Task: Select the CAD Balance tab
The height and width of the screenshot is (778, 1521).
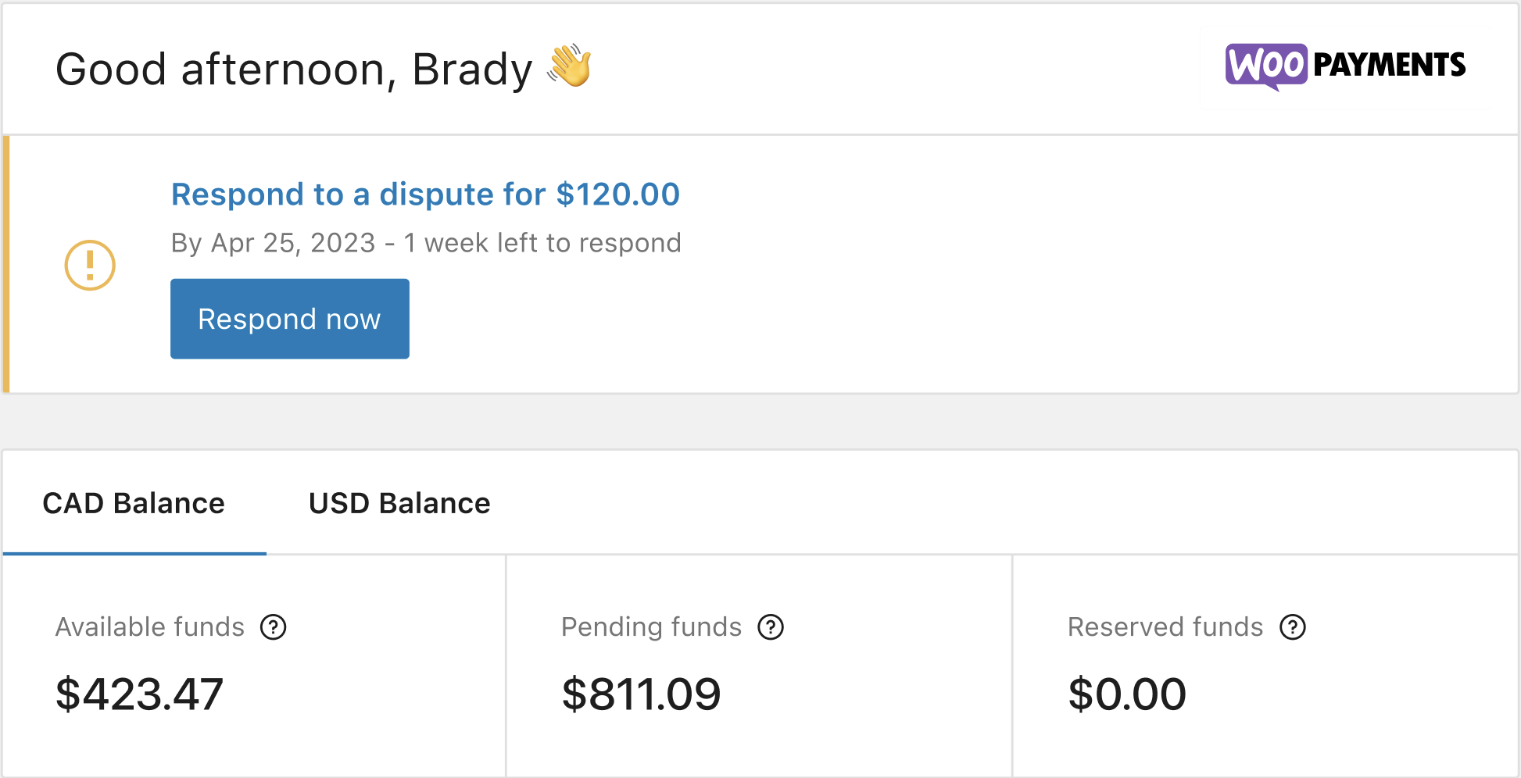Action: tap(134, 503)
